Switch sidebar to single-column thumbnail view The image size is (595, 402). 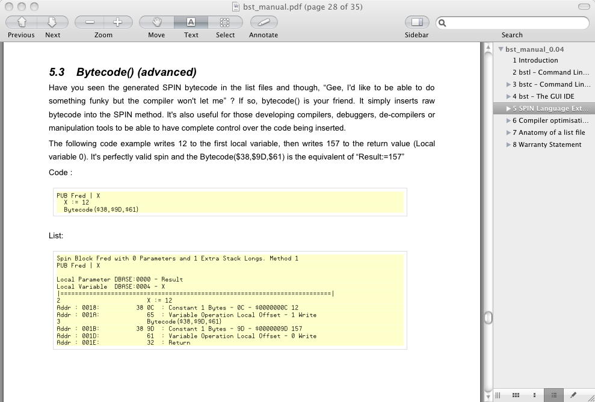[535, 395]
